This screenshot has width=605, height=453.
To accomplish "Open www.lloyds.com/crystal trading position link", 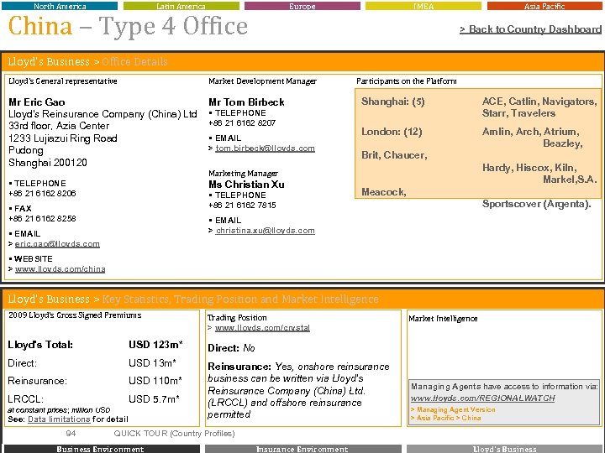I will click(x=262, y=328).
